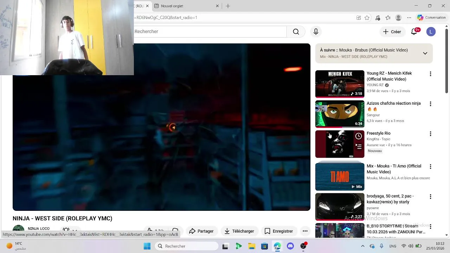
Task: Open Edge browser profile icon
Action: pyautogui.click(x=398, y=18)
